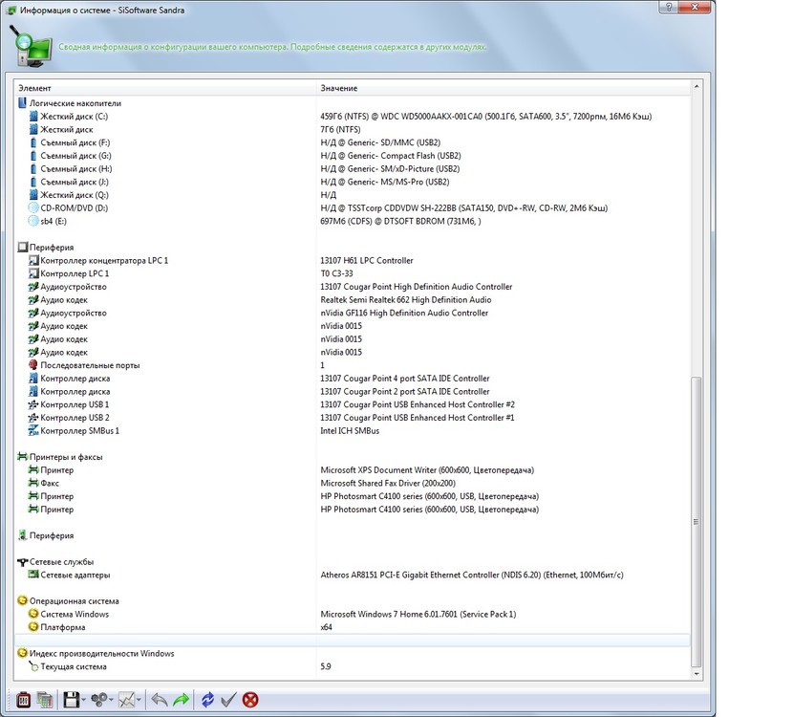Screen dimensions: 793x717
Task: Click the scrollbar down arrow
Action: click(697, 674)
